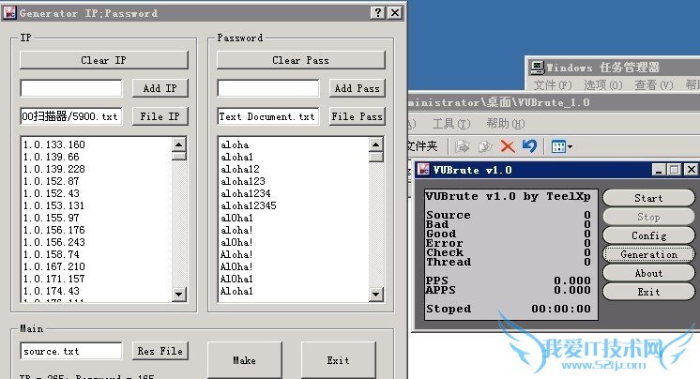Click Stop in the VUBrute window
Image resolution: width=700 pixels, height=379 pixels.
(648, 217)
